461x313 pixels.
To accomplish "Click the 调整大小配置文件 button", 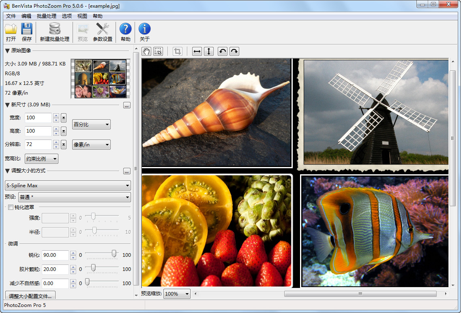I will tap(30, 296).
